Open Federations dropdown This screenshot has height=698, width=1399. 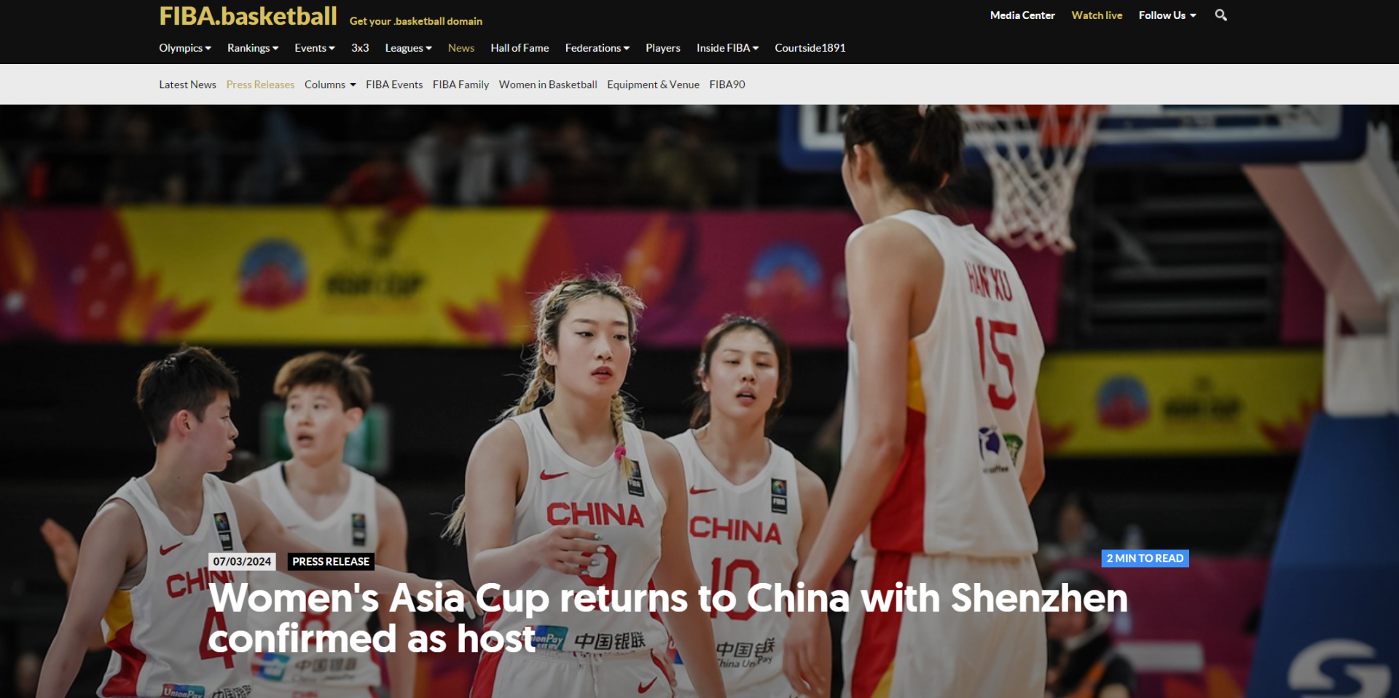point(597,48)
